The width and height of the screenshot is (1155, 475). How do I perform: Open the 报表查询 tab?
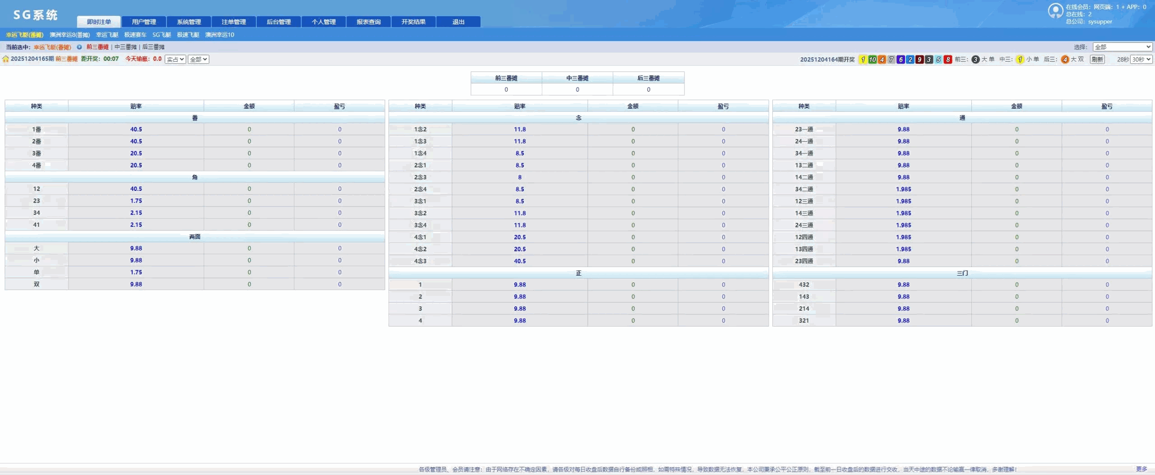(369, 22)
